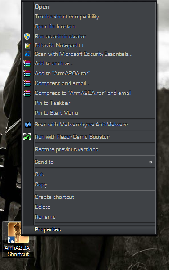Choose Edit with Notepad++
This screenshot has height=270, width=169.
(89, 45)
